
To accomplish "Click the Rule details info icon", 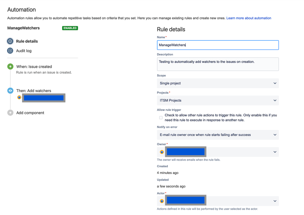I will (x=10, y=41).
